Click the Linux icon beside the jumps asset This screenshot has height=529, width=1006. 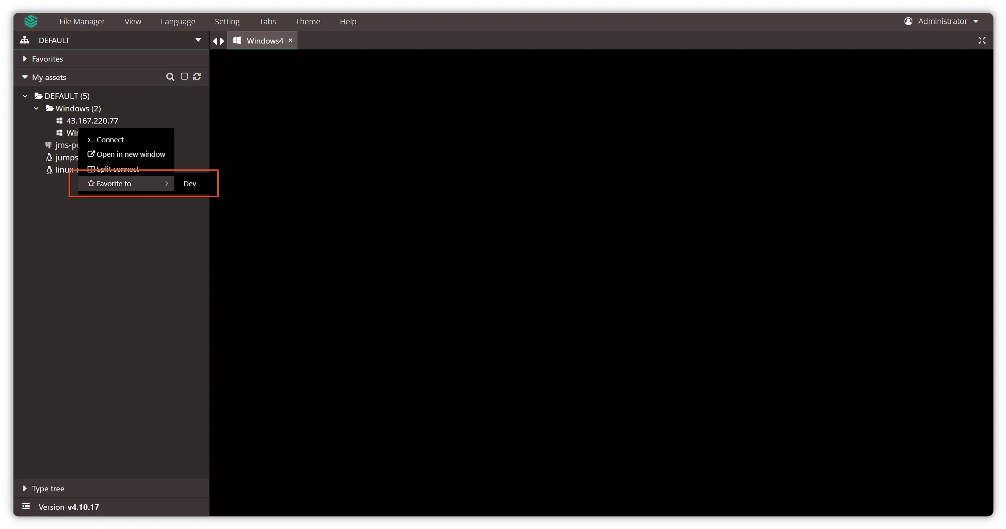coord(49,157)
